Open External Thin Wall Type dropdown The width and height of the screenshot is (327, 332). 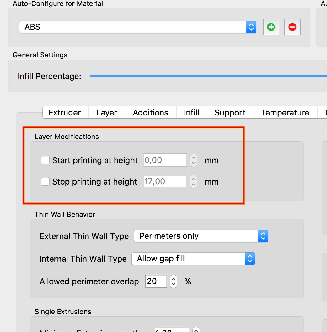point(201,236)
